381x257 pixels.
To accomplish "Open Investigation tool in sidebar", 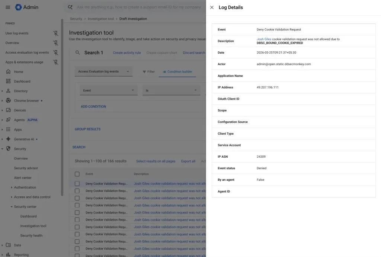I will (x=33, y=226).
